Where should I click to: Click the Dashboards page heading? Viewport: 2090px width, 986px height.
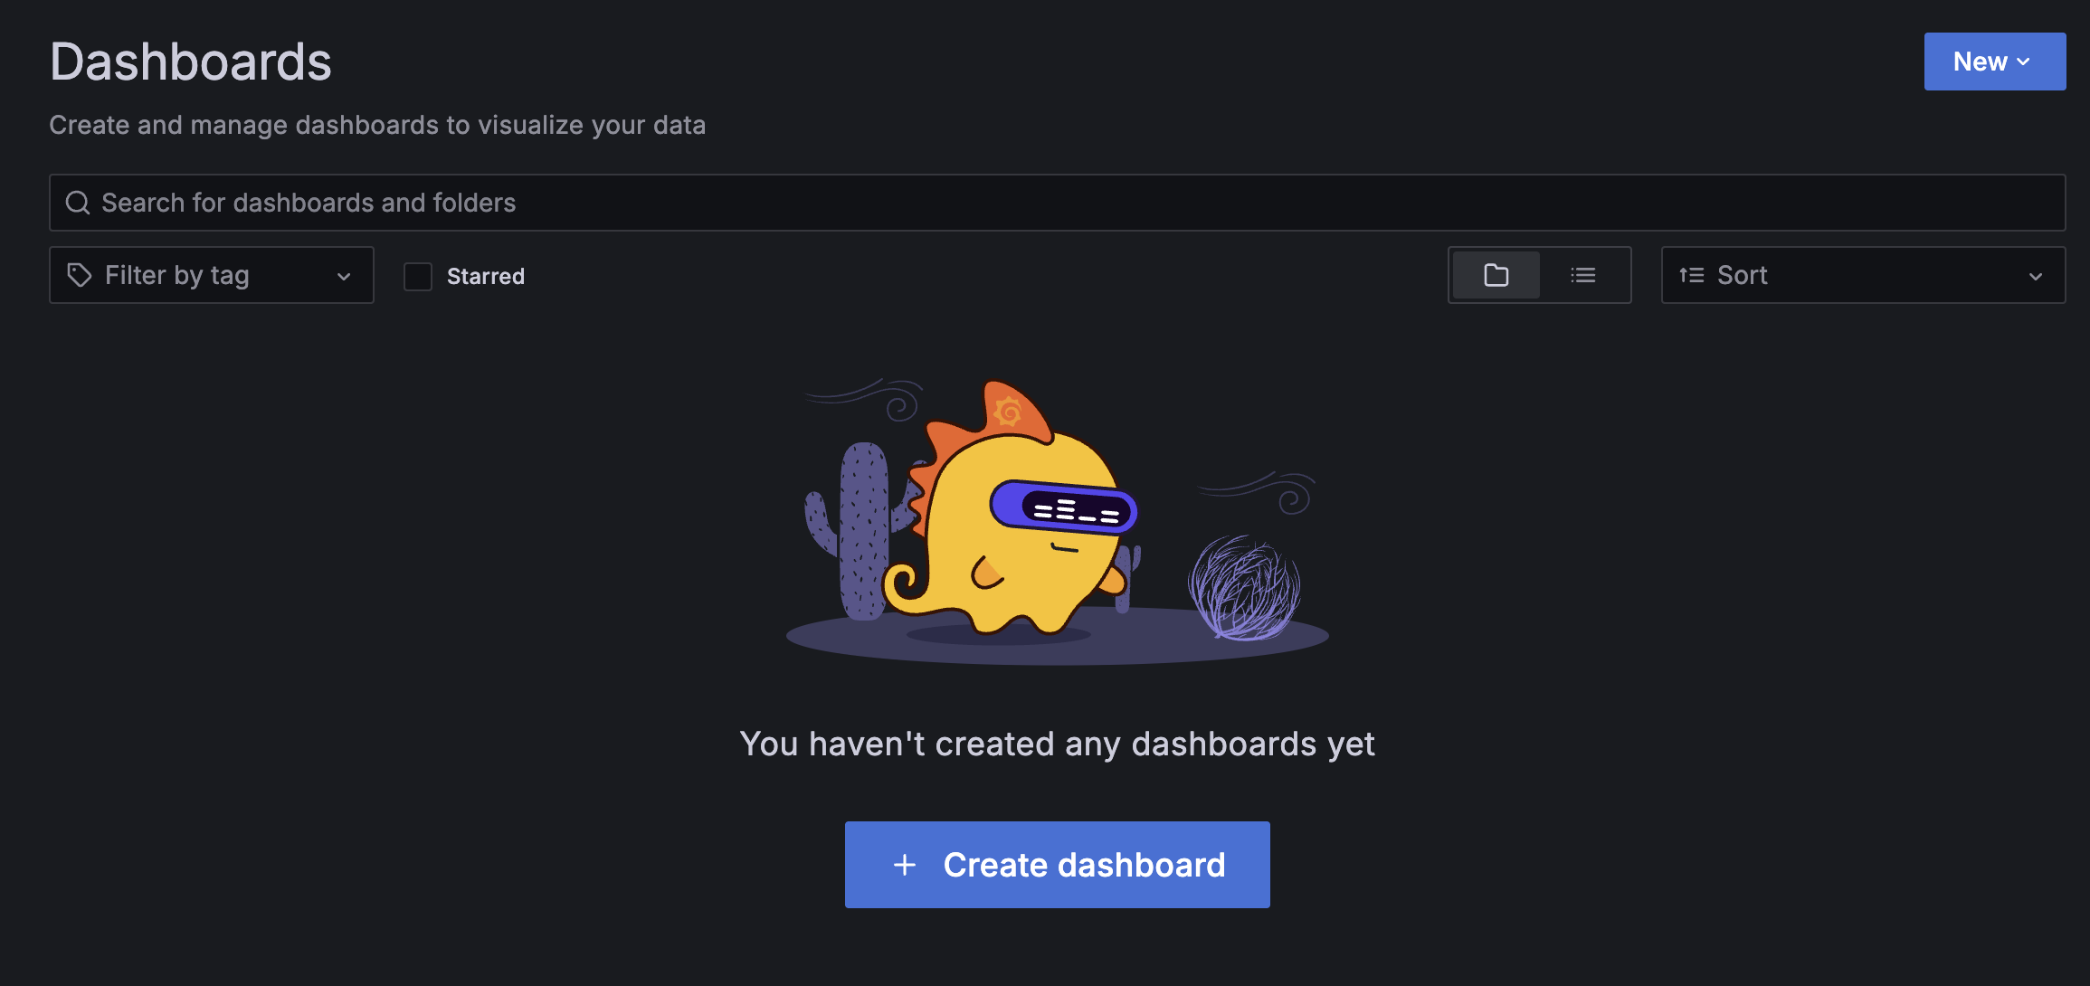pos(191,62)
